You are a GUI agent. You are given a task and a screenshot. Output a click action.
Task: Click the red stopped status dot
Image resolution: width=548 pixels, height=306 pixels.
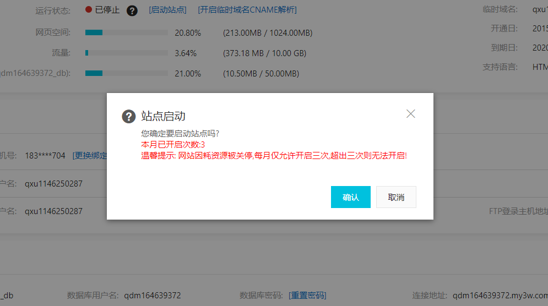(88, 10)
